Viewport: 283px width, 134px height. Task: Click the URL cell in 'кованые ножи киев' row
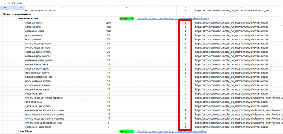coord(239,89)
